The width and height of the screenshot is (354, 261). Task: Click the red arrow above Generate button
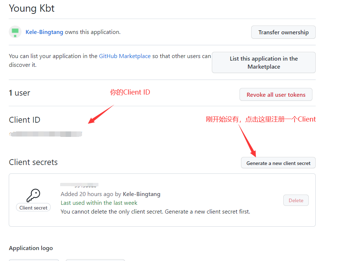pos(248,141)
